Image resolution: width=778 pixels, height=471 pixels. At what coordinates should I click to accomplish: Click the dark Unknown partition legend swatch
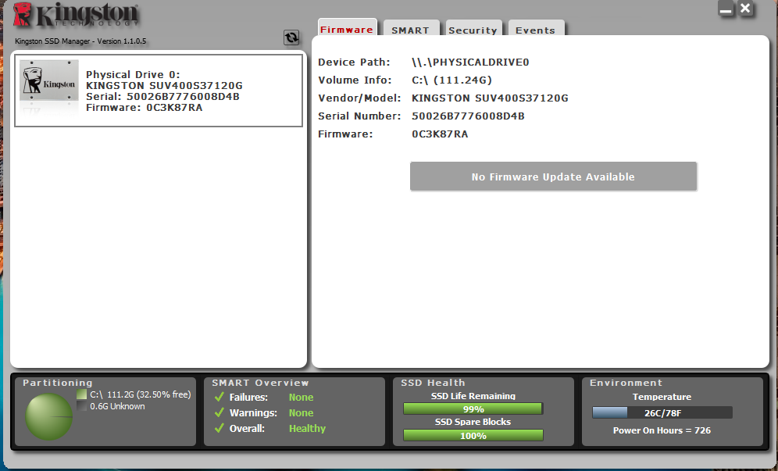(82, 406)
